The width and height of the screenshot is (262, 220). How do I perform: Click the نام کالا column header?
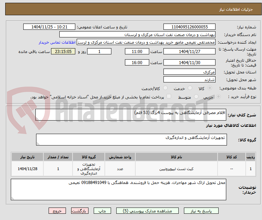coord(176,157)
